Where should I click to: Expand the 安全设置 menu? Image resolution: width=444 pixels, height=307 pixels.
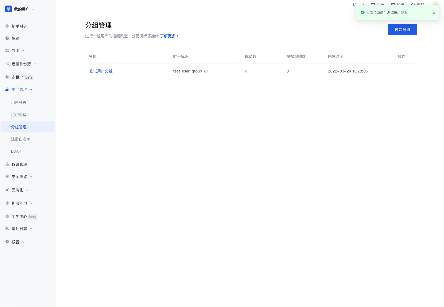point(19,177)
